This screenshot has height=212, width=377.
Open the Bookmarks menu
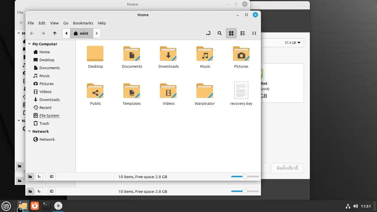pos(83,23)
